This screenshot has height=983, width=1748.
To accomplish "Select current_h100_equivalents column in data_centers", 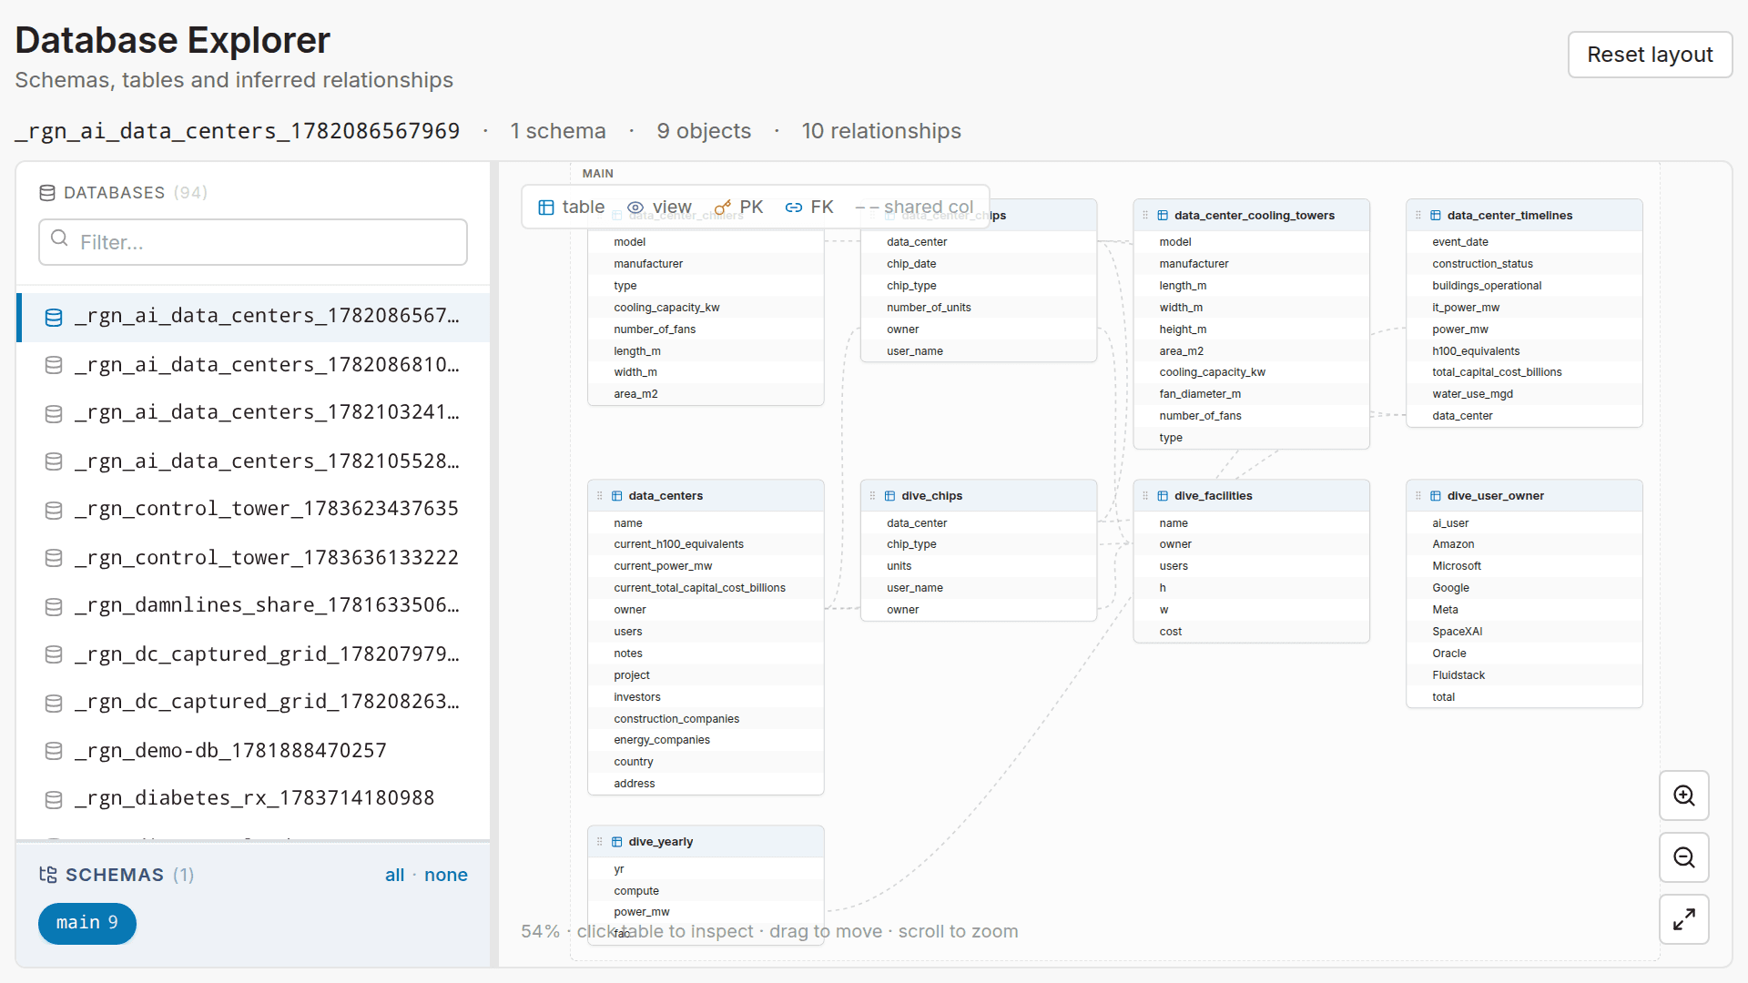I will pyautogui.click(x=706, y=544).
